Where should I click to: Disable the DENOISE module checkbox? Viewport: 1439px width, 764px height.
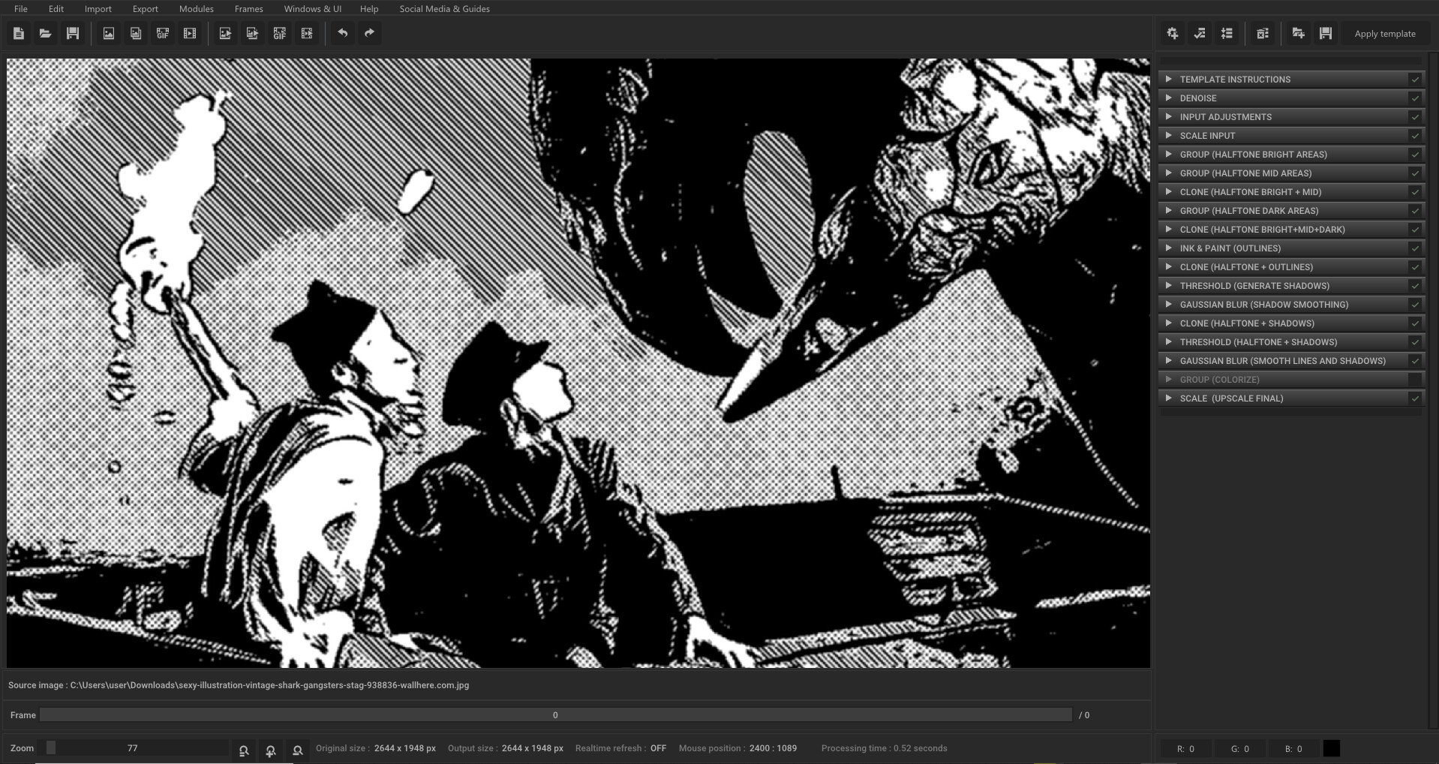(1415, 98)
